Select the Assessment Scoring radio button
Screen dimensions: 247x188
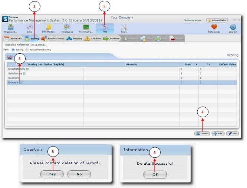[27, 49]
